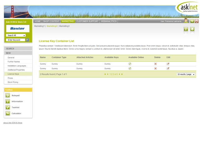Open the WEBANALYTICS menu tab
Viewport: 203px width, 153px height.
pos(109,21)
